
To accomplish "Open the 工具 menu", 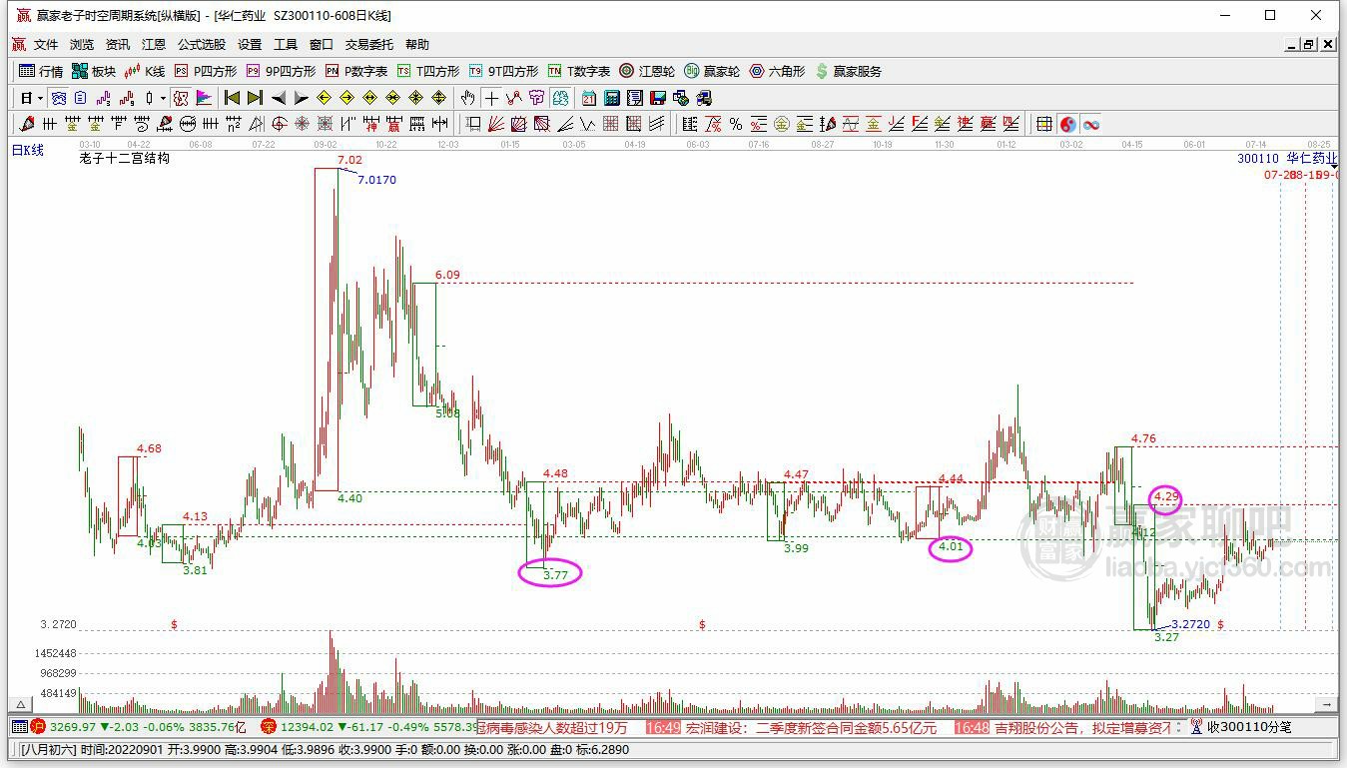I will [x=286, y=45].
